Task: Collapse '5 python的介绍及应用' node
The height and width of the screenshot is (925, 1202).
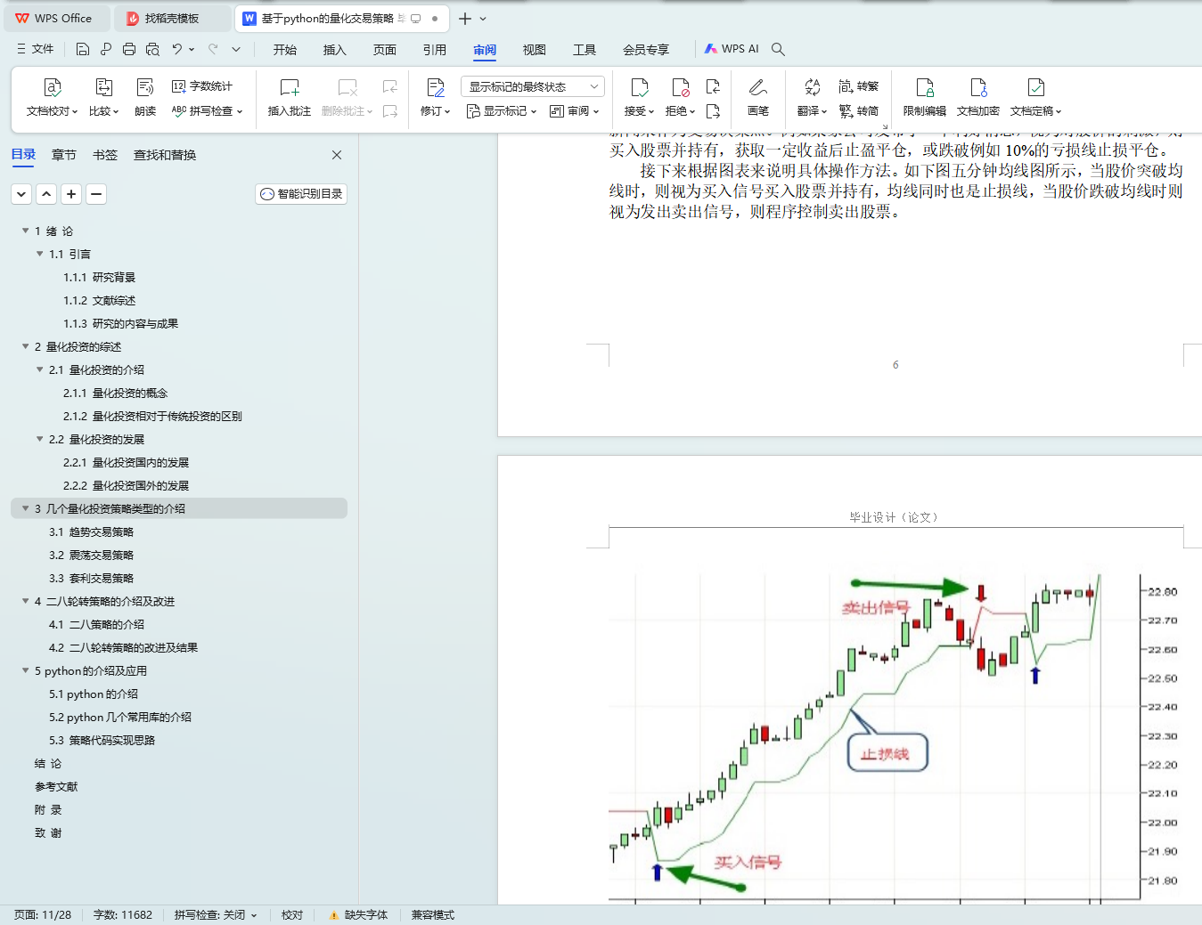Action: point(25,670)
